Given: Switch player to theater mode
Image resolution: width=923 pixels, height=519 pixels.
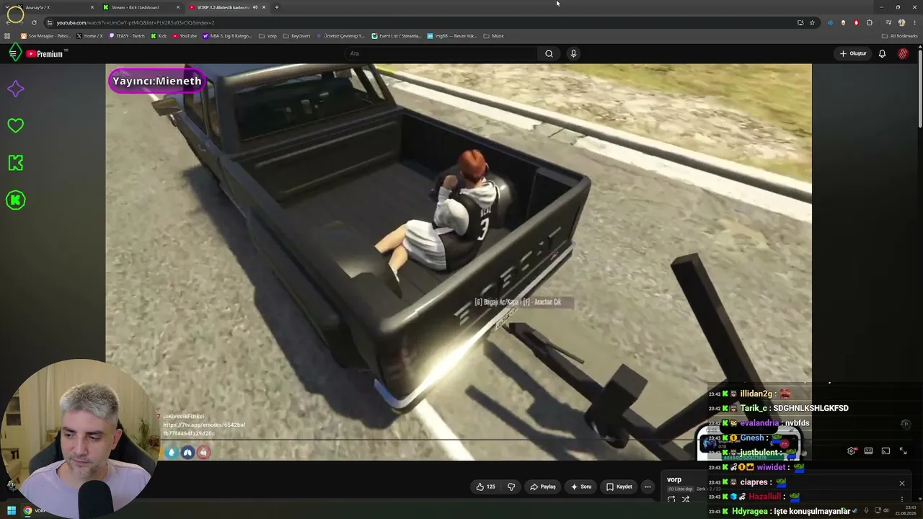Looking at the screenshot, I should [x=868, y=451].
